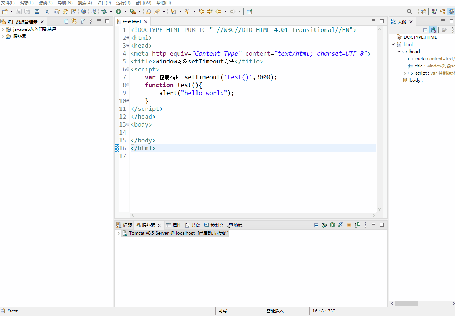Fold the function test block at line 8

coord(128,85)
